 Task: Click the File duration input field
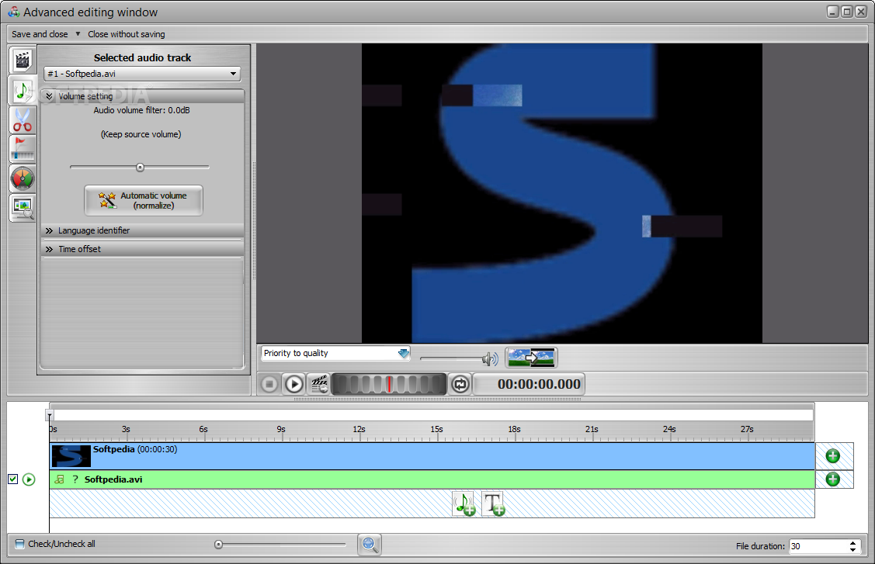point(818,546)
